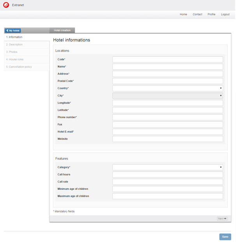The width and height of the screenshot is (236, 242).
Task: Open the Home menu link
Action: point(183,14)
